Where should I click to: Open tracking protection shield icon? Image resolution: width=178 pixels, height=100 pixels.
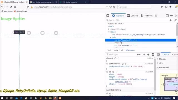[28, 7]
